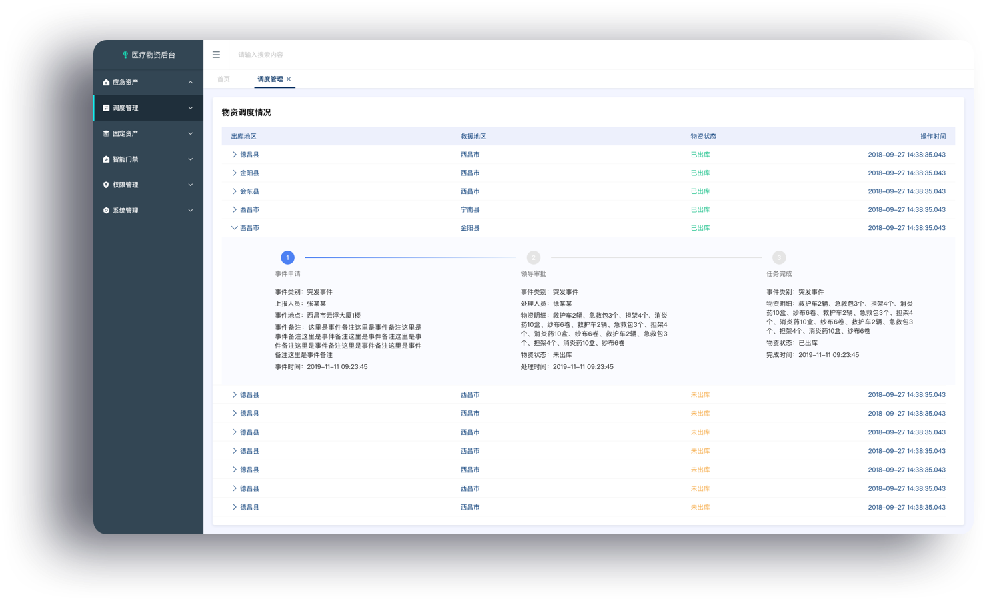Screen dimensions: 987x601
Task: Click the 固定资产 sidebar icon
Action: point(106,133)
